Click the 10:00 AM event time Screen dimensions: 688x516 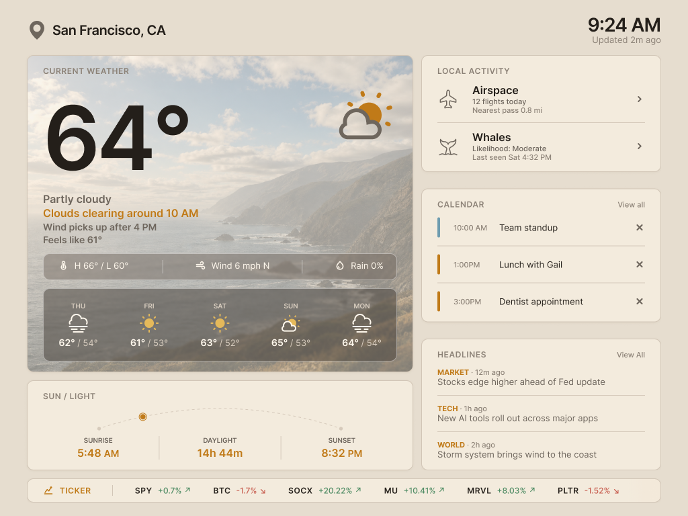coord(470,228)
